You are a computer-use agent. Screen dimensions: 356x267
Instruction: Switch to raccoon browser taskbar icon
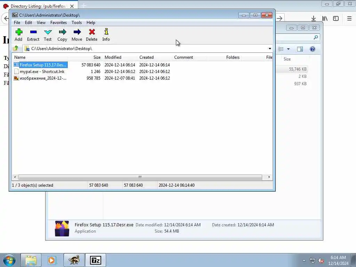click(74, 260)
